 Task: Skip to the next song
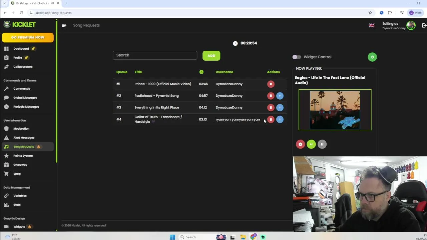[x=311, y=144]
